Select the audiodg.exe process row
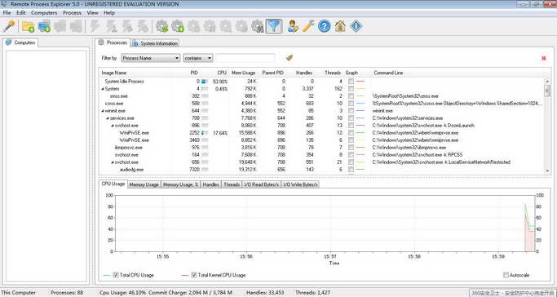 [322, 170]
